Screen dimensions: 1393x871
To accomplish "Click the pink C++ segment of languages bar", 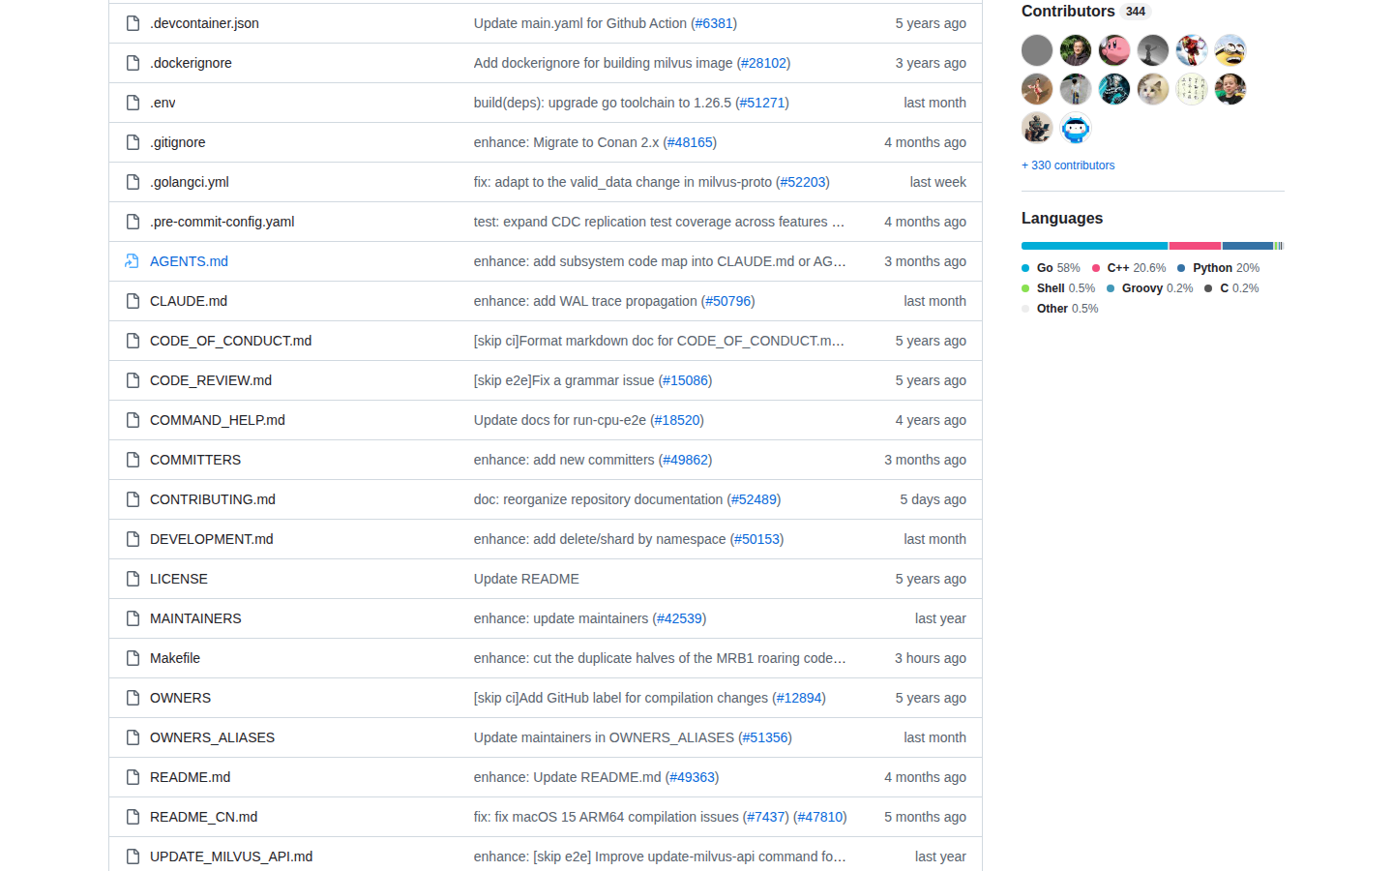I will tap(1196, 246).
